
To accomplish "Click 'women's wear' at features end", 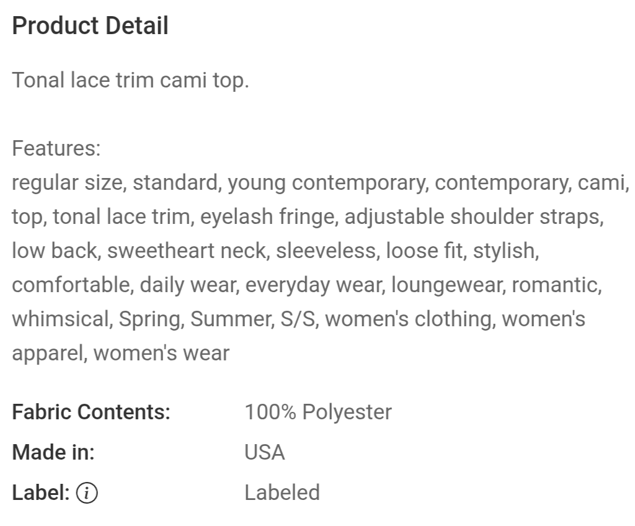I will pos(161,353).
